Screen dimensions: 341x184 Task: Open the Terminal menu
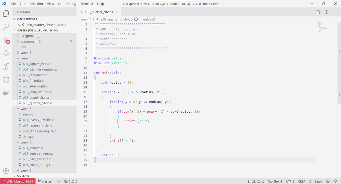coord(86,4)
